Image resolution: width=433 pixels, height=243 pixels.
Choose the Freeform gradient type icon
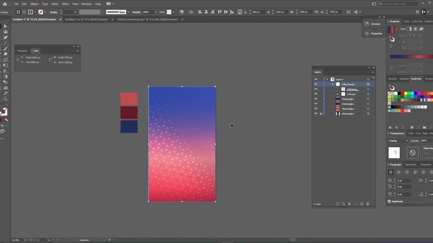pos(421,29)
